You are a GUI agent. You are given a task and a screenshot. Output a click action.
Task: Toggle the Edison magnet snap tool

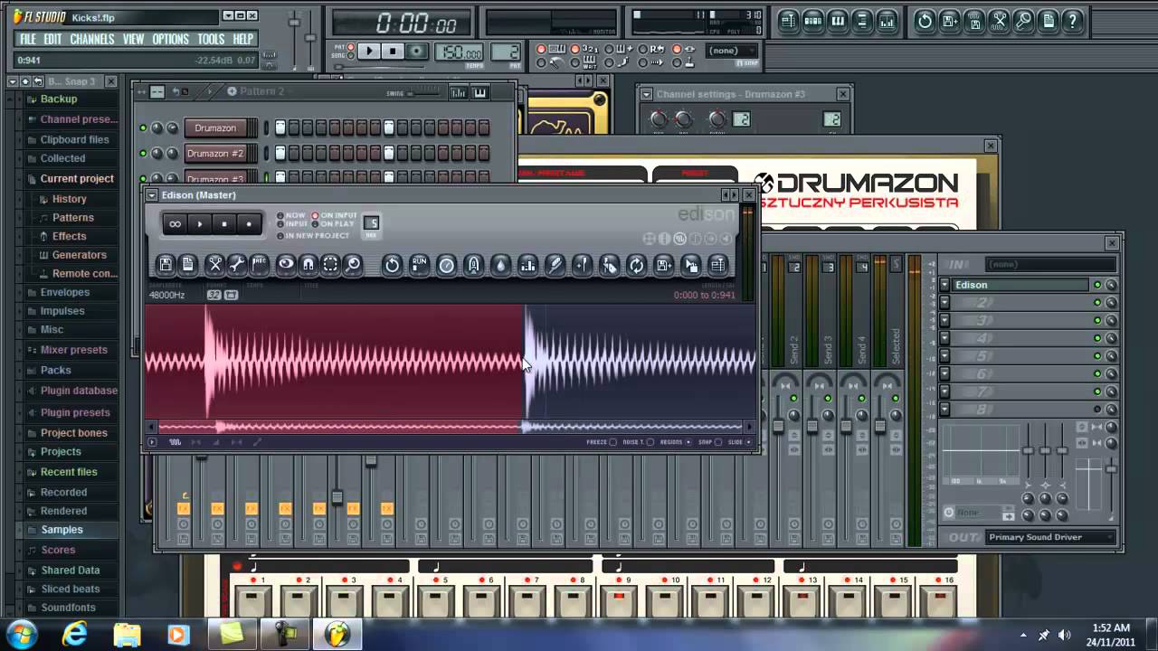308,265
